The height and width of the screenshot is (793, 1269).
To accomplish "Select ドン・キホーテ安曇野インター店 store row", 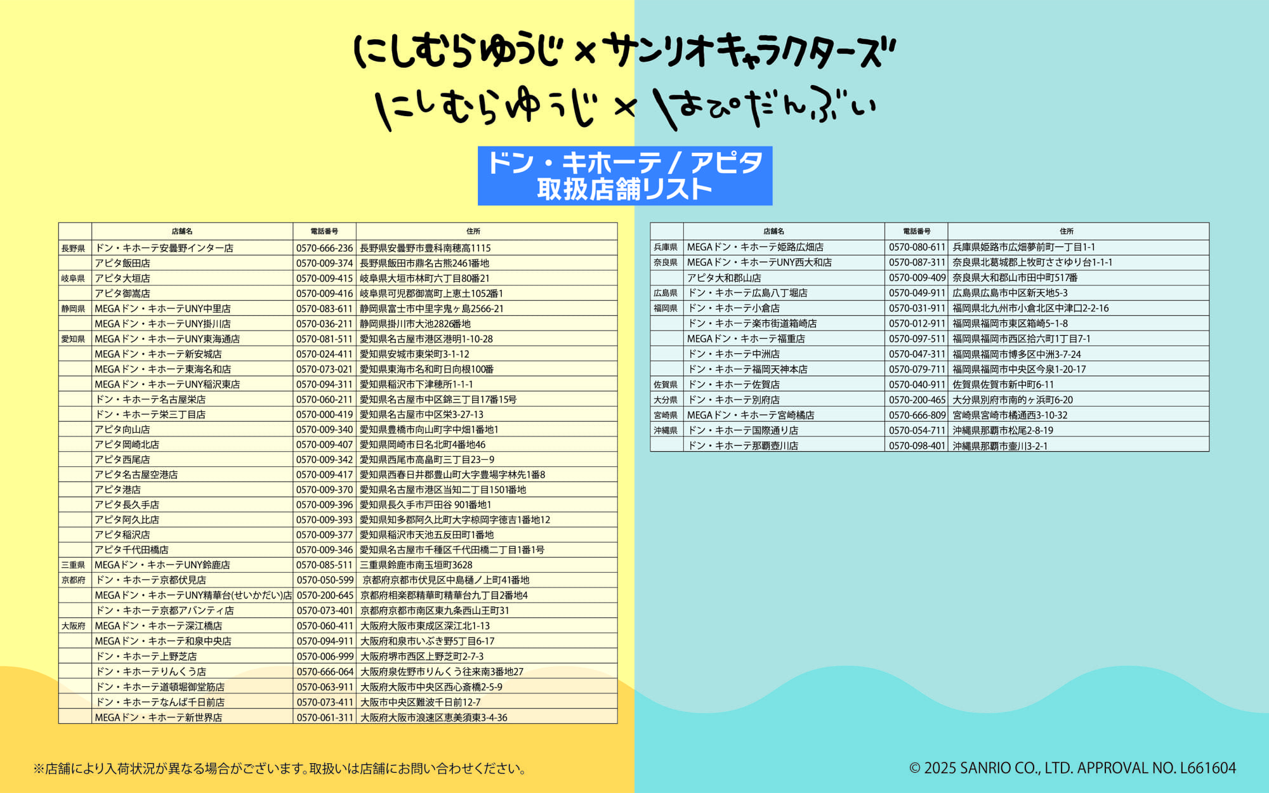I will [164, 248].
